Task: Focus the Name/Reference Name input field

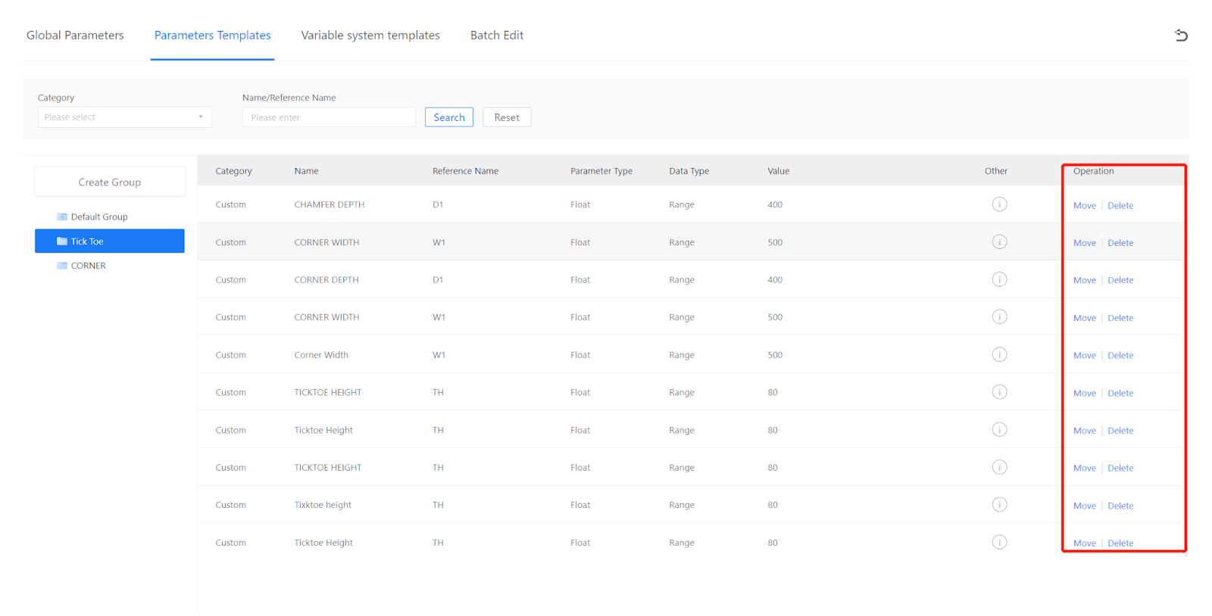Action: pyautogui.click(x=329, y=117)
